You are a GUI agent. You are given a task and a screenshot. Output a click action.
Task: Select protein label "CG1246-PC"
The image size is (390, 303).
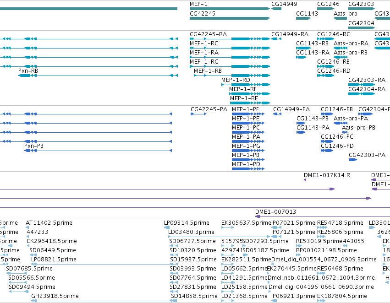click(x=337, y=137)
